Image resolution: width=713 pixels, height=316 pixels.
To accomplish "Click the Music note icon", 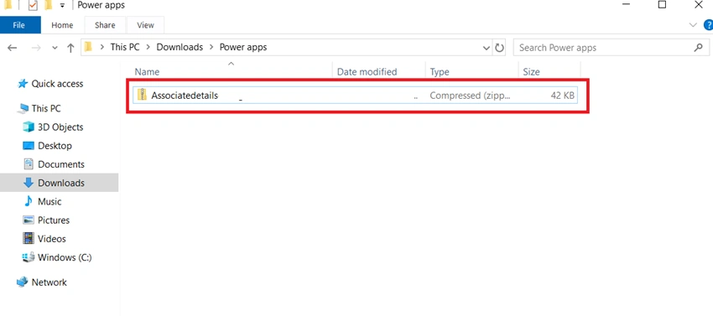I will coord(29,201).
